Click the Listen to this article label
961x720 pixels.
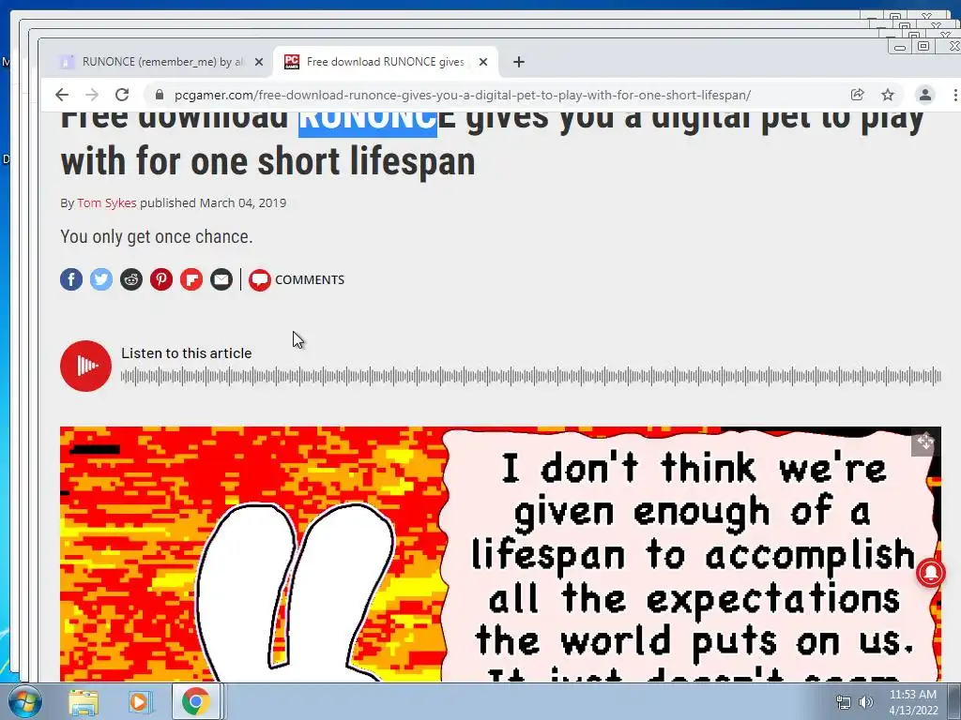coord(187,353)
